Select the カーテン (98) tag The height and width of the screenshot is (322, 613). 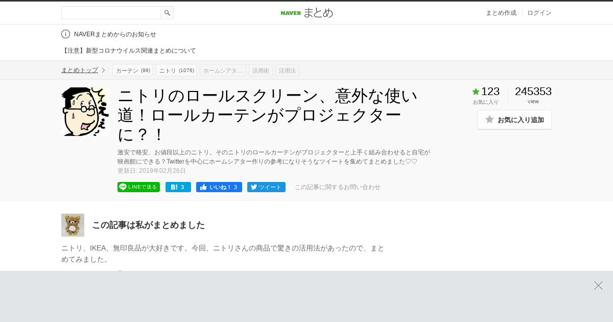[x=133, y=70]
